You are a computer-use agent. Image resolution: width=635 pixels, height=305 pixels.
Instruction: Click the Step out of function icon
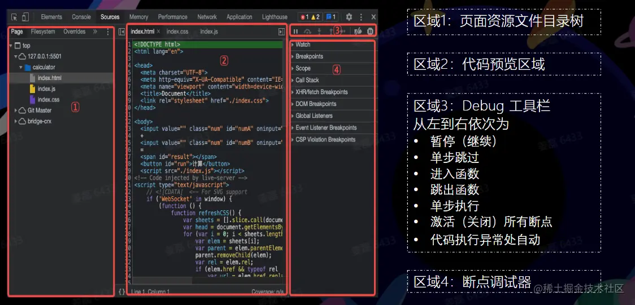(x=331, y=31)
